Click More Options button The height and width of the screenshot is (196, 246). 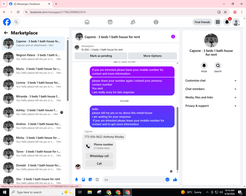pos(153,56)
